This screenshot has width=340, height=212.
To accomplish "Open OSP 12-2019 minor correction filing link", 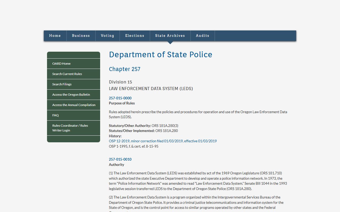I will [x=163, y=141].
